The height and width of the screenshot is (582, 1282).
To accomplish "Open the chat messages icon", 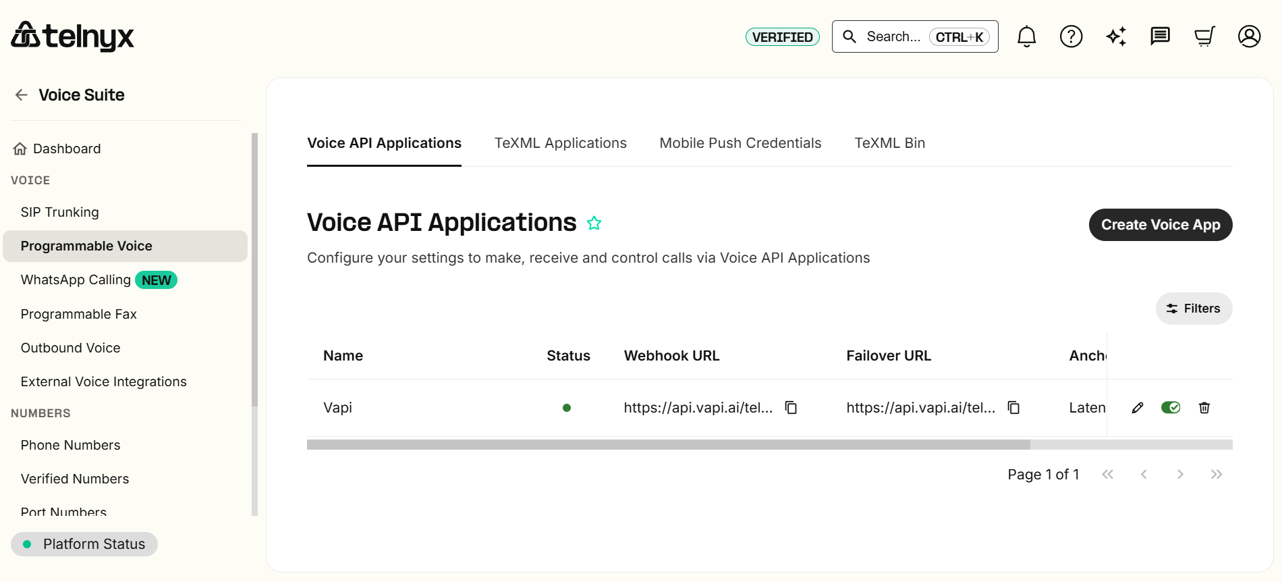I will point(1160,36).
